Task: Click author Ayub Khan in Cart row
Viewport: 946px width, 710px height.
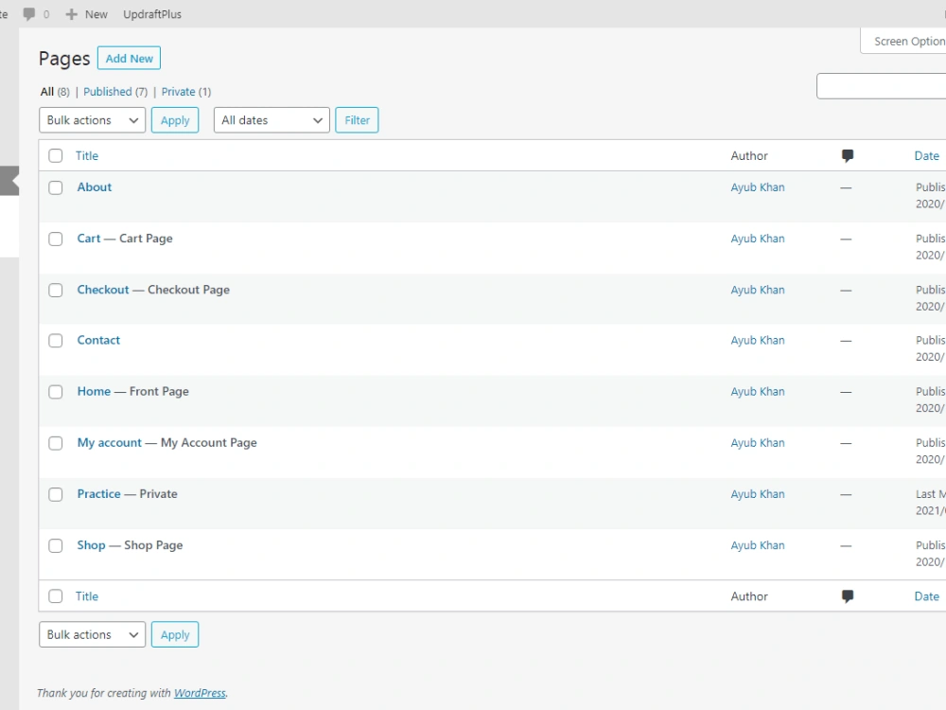Action: point(758,239)
